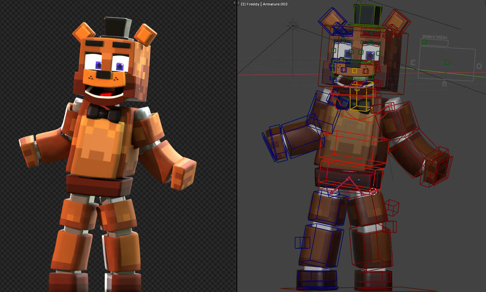
Task: Click the "(1) Freddy | Armature.002" viewport text
Action: [x=264, y=4]
